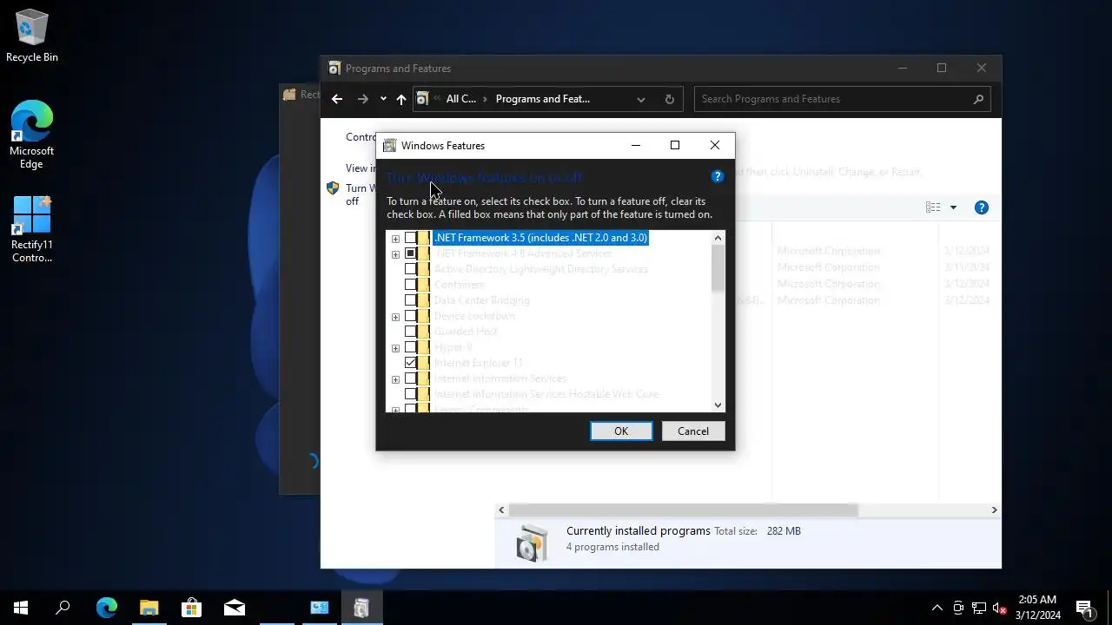Show hidden system tray icons

point(937,608)
